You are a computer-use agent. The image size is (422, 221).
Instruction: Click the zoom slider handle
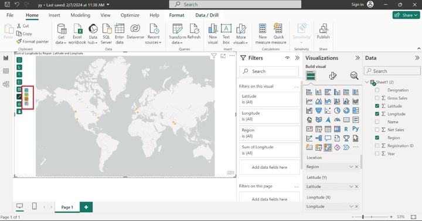[x=363, y=217]
